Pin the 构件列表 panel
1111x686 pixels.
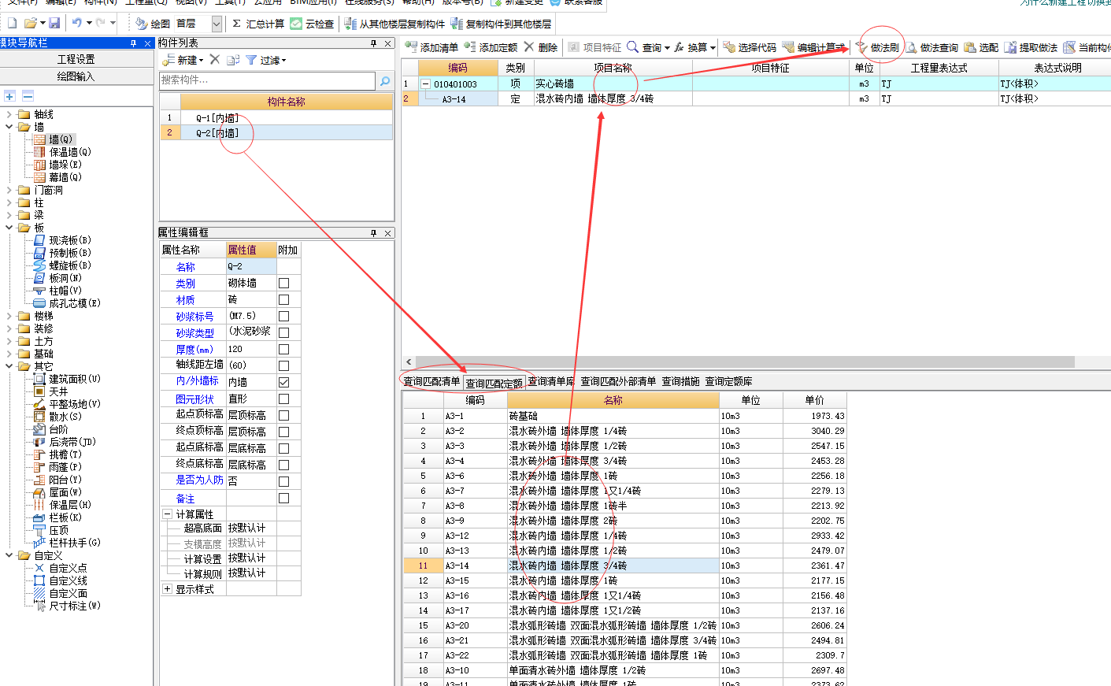point(374,43)
